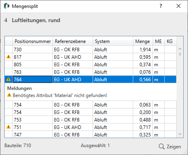
Task: Select position number 730 cell
Action: (33, 50)
